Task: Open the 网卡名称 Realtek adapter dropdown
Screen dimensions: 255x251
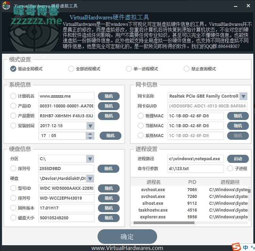Action: click(x=243, y=96)
